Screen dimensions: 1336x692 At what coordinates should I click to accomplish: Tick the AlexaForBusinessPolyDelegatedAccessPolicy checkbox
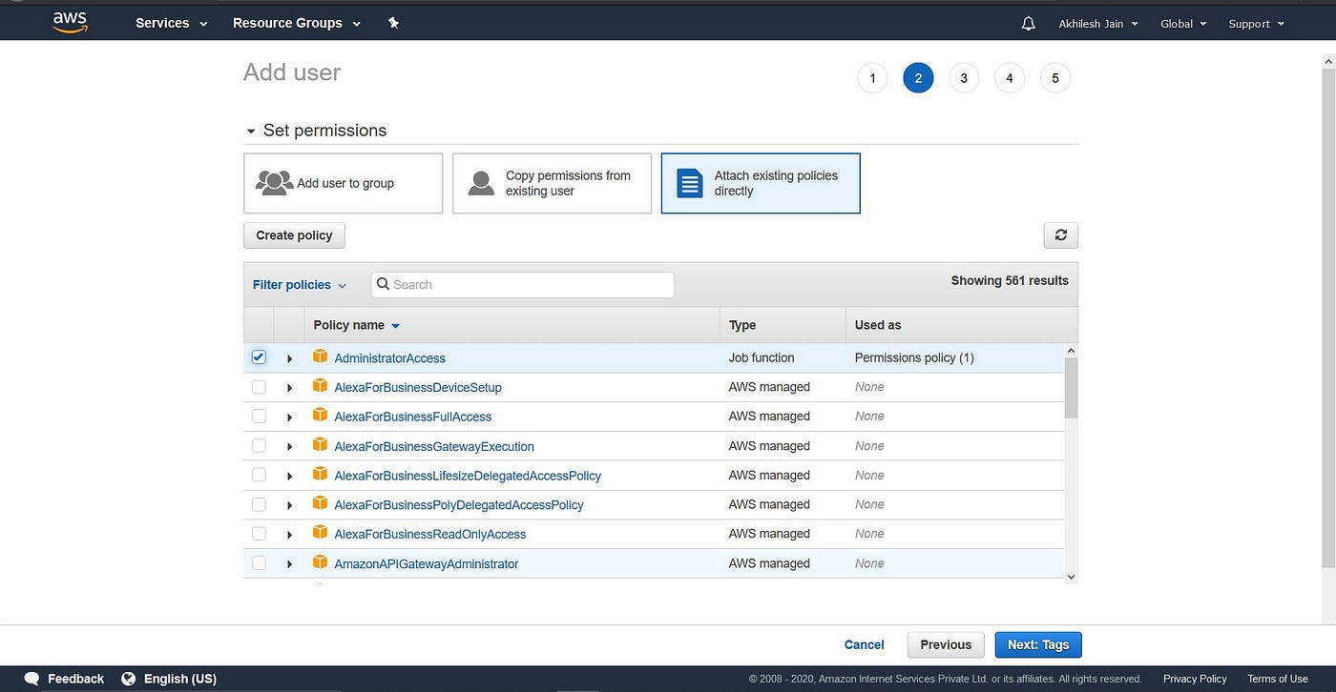click(259, 504)
